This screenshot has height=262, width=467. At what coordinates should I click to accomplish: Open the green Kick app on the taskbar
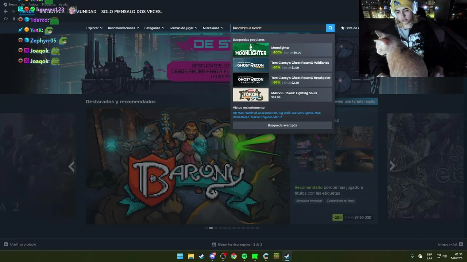coord(255,256)
